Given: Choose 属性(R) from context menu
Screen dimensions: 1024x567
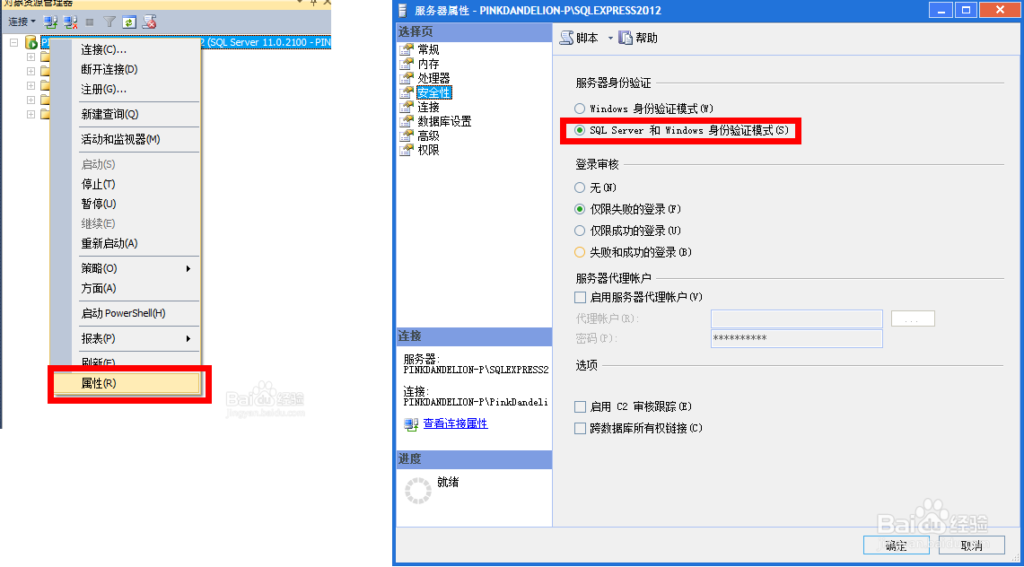Looking at the screenshot, I should [126, 384].
